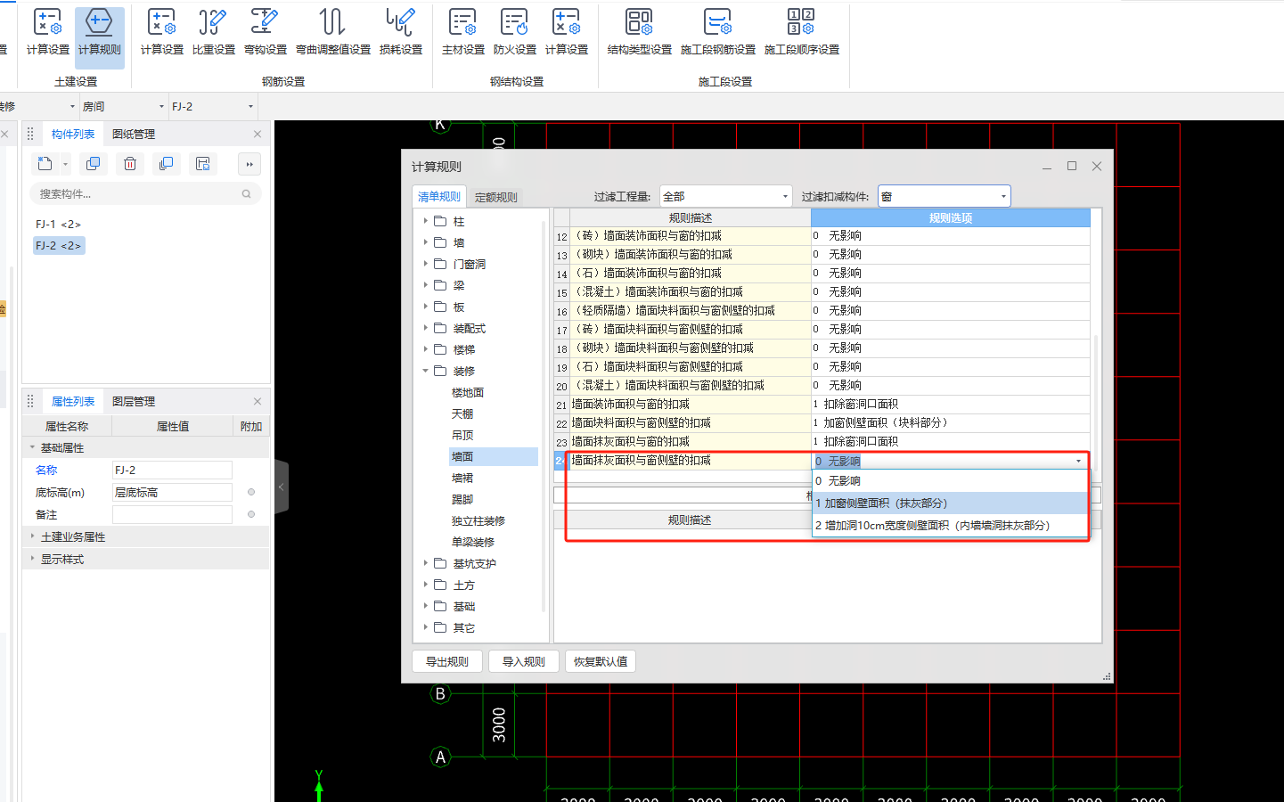Viewport: 1284px width, 802px height.
Task: Open 施工段钢筋设置 in the ribbon
Action: click(718, 32)
